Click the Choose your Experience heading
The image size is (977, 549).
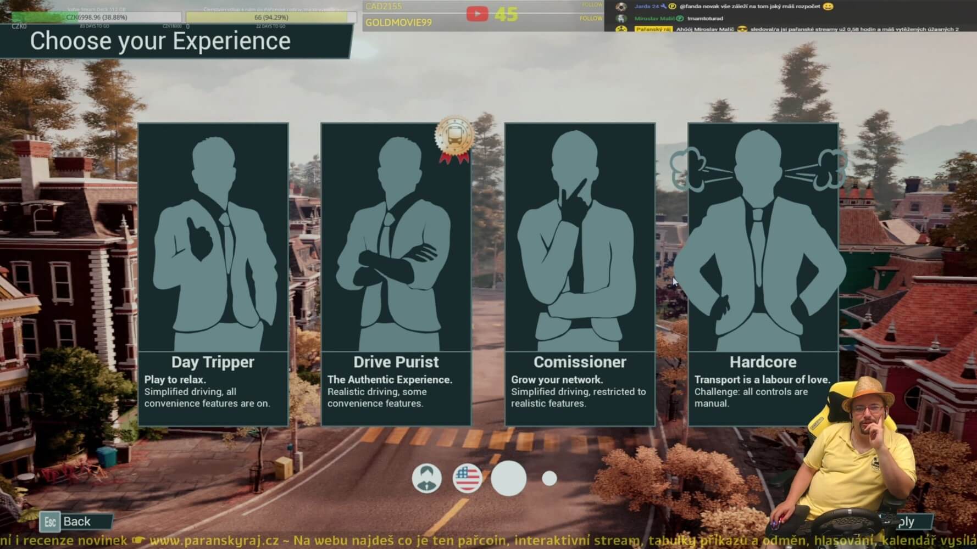[160, 41]
